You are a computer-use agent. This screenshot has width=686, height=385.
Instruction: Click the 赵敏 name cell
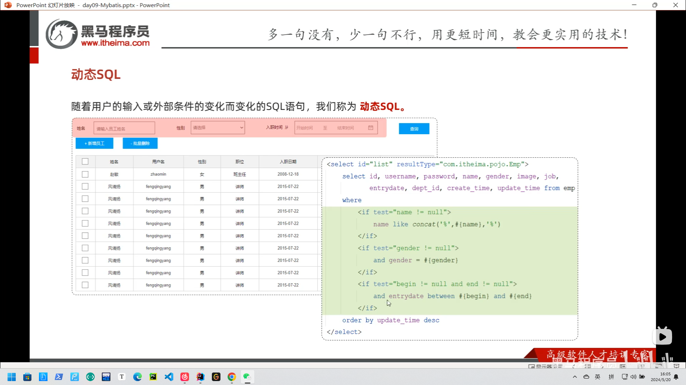pyautogui.click(x=114, y=174)
